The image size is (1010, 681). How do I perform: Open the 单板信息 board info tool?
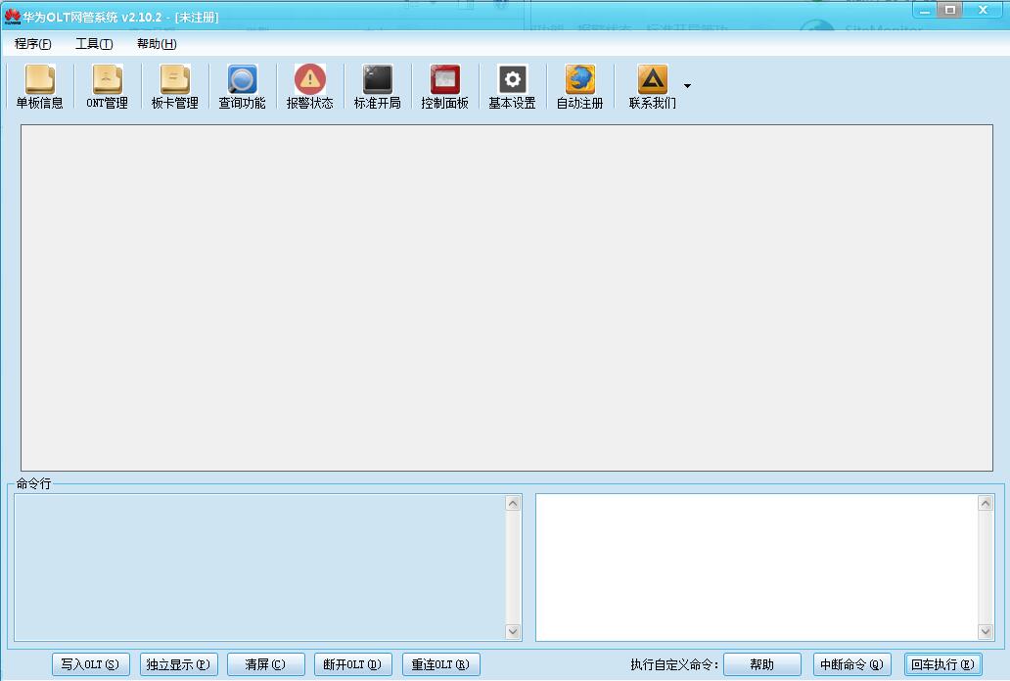pos(40,86)
